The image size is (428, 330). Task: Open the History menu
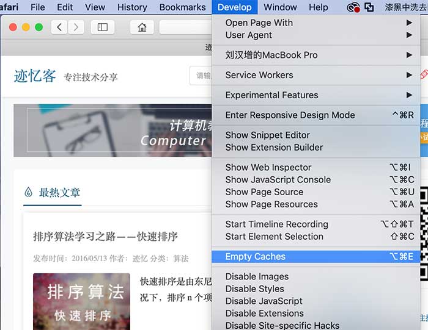coord(132,7)
